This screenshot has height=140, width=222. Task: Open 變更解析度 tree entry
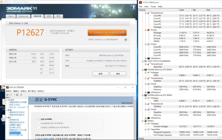(x=14, y=120)
